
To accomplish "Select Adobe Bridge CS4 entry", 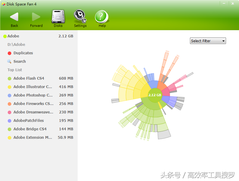I will pos(30,129).
